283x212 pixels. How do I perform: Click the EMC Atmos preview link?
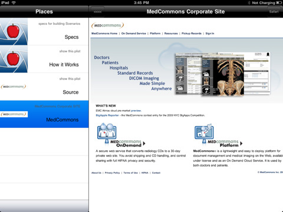(136, 111)
